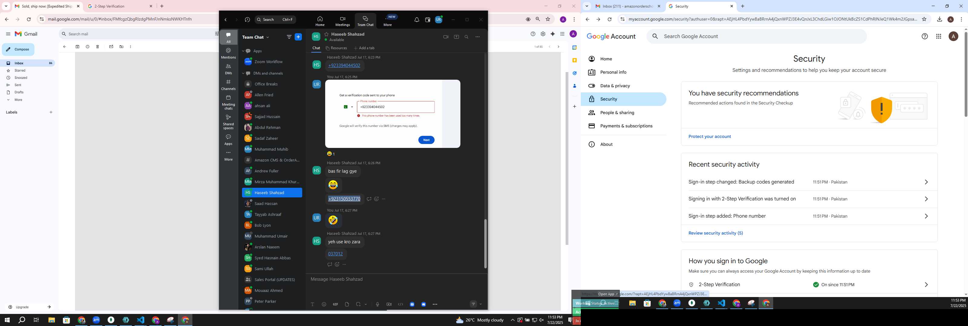The image size is (968, 326).
Task: Click the blue new chat plus button
Action: coord(298,37)
